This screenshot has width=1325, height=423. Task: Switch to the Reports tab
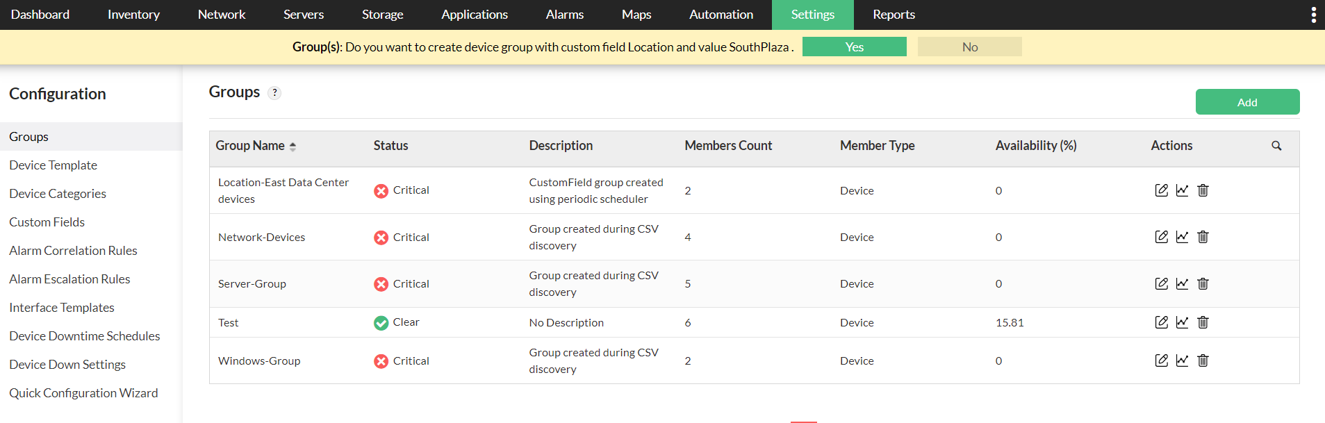[x=894, y=15]
